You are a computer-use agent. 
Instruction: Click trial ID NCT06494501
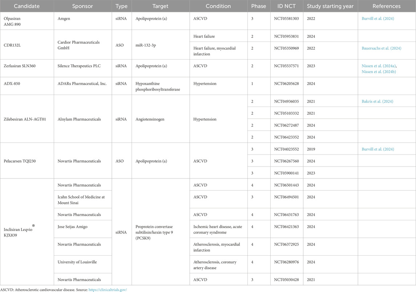click(287, 197)
